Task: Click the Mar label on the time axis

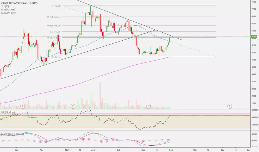Action: [16, 150]
